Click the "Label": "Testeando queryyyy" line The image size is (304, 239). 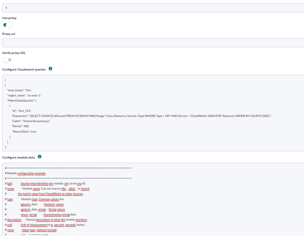pos(31,121)
